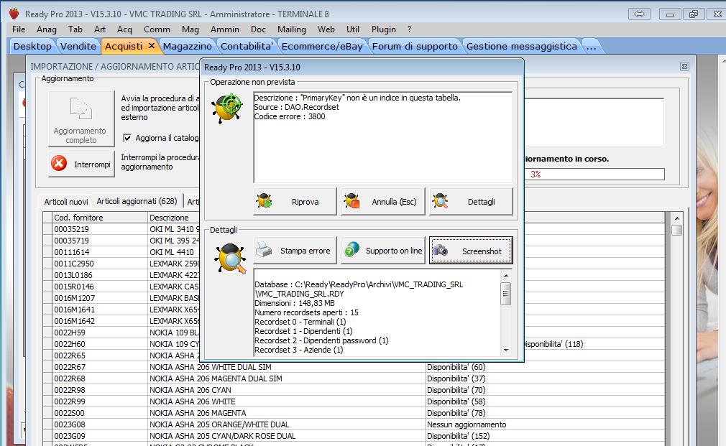Click the details text scrollbar thumb
The width and height of the screenshot is (726, 446).
[506, 293]
